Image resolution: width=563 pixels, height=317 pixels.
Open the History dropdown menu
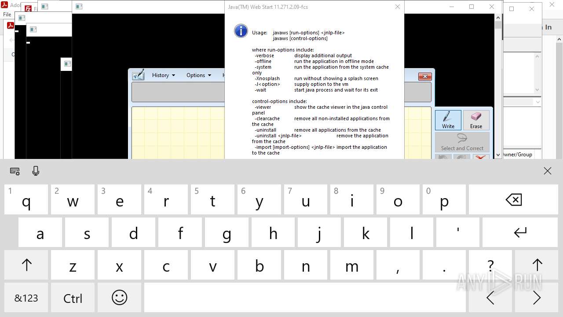click(163, 75)
